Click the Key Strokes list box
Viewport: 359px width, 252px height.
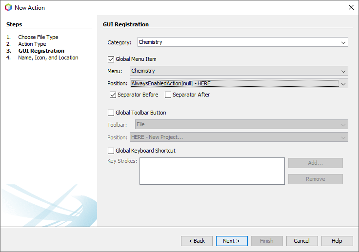tap(212, 171)
